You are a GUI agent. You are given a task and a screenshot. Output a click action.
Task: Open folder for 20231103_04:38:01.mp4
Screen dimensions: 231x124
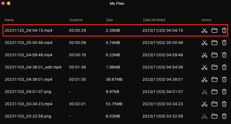pos(214,79)
